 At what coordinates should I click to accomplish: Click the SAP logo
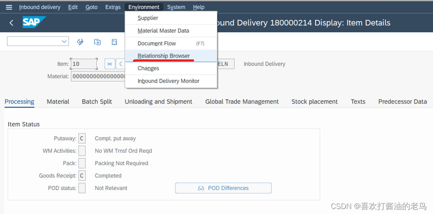tap(34, 22)
